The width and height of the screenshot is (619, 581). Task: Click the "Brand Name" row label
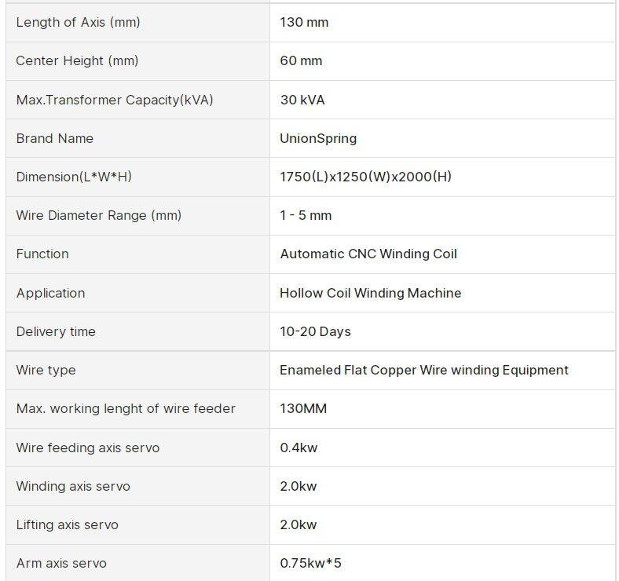pyautogui.click(x=55, y=138)
